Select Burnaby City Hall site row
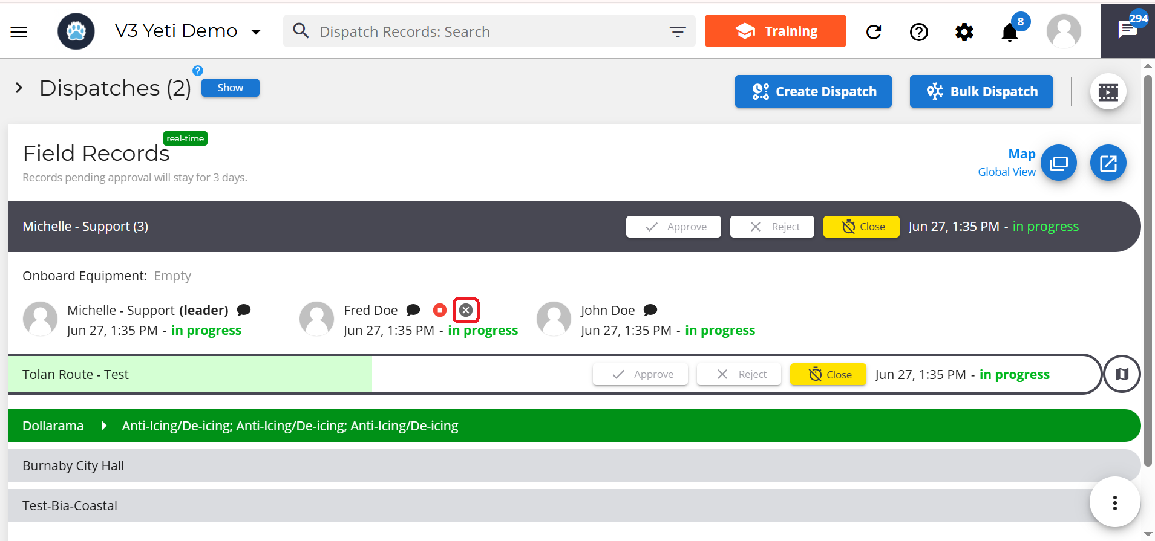 pos(574,465)
